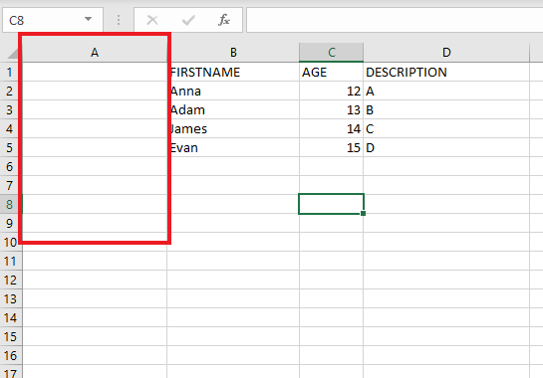The width and height of the screenshot is (543, 378).
Task: Select row 15 header
Action: click(x=10, y=336)
